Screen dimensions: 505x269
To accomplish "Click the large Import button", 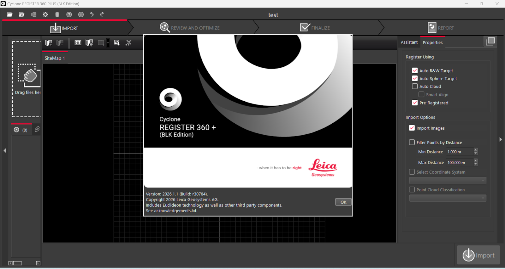I will tap(478, 255).
